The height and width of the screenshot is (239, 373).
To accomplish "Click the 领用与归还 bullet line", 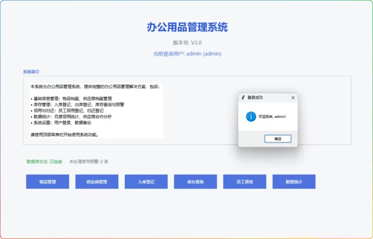I will [67, 111].
